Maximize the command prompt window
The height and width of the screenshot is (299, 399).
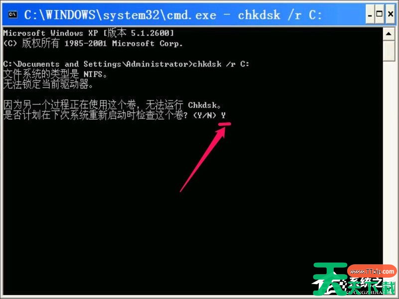pos(379,14)
